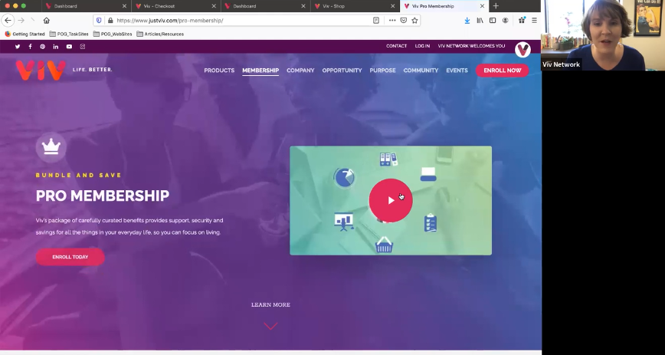Open the Products nav menu
The height and width of the screenshot is (355, 665).
tap(219, 71)
